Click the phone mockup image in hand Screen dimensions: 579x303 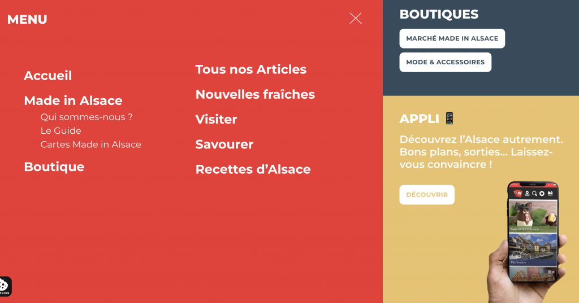[x=529, y=241]
